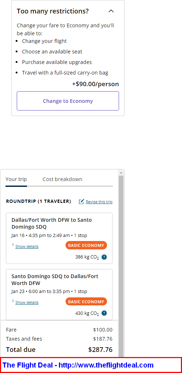Expand chevron beside return flight Show details
182x373 pixels.
13,301
